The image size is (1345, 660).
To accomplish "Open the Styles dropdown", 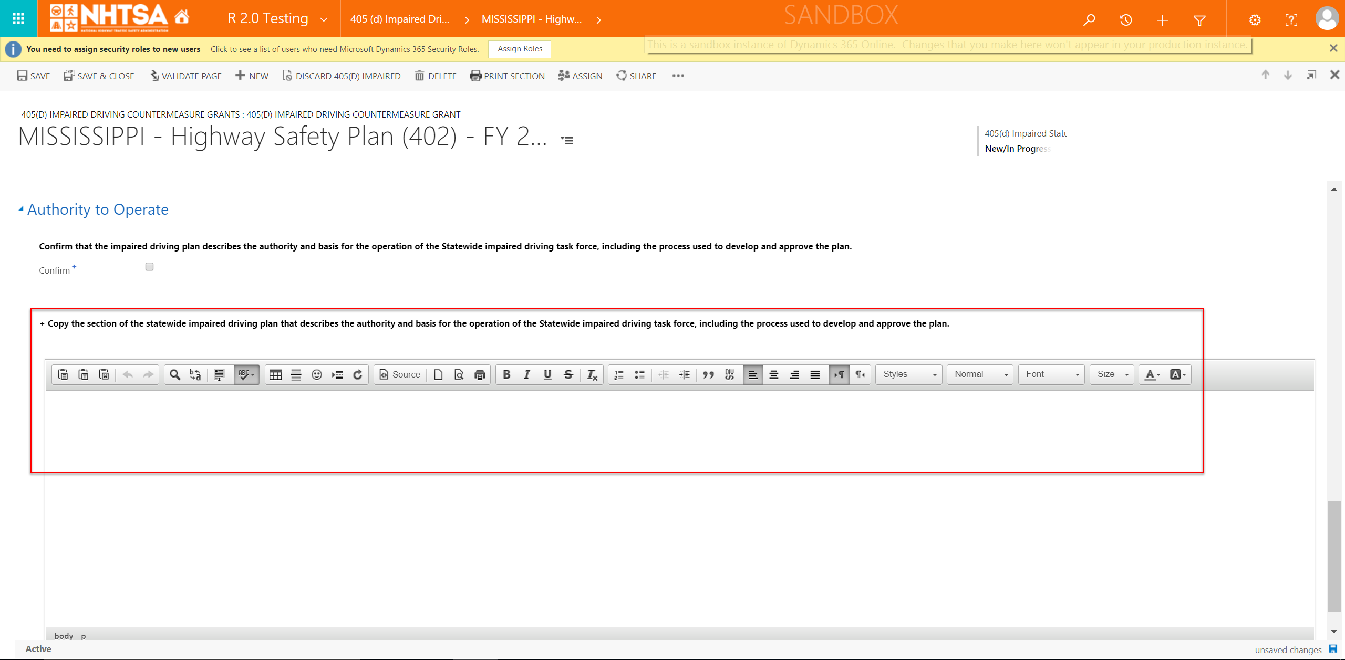I will tap(909, 374).
